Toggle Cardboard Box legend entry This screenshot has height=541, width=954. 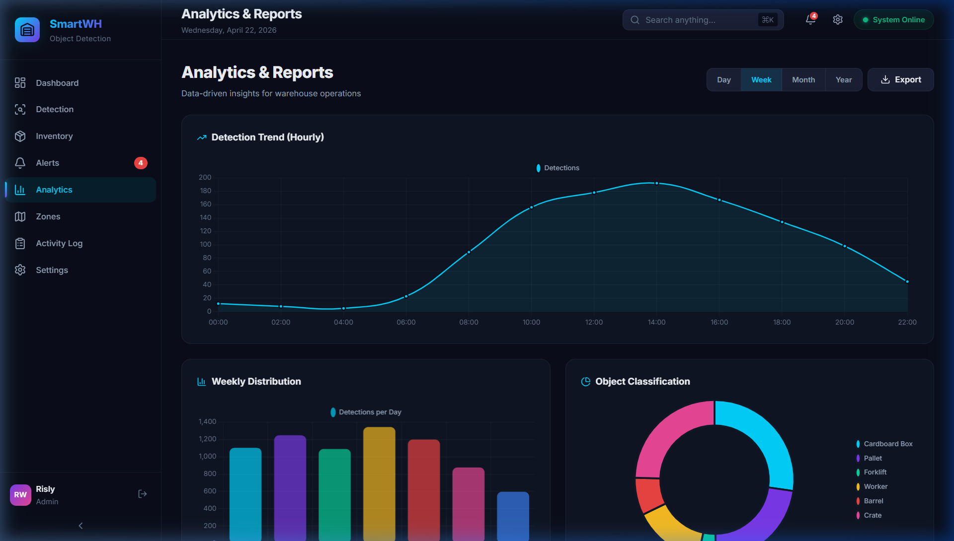pyautogui.click(x=887, y=444)
